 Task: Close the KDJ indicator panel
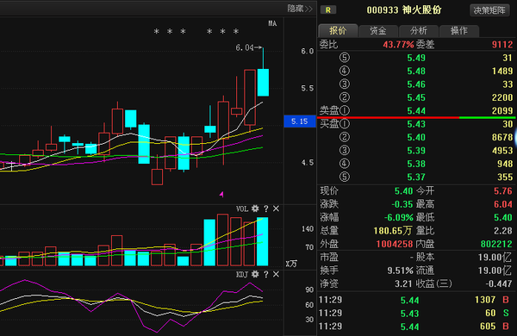click(x=276, y=274)
